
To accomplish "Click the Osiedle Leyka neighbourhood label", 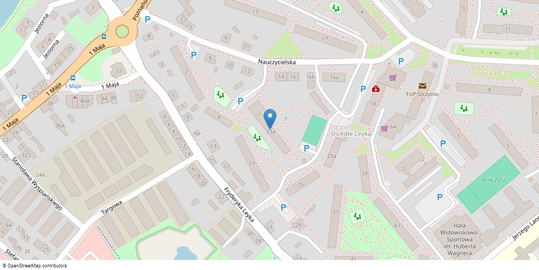I will click(x=351, y=134).
